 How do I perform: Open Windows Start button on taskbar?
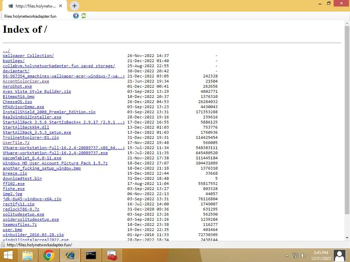coord(8,255)
